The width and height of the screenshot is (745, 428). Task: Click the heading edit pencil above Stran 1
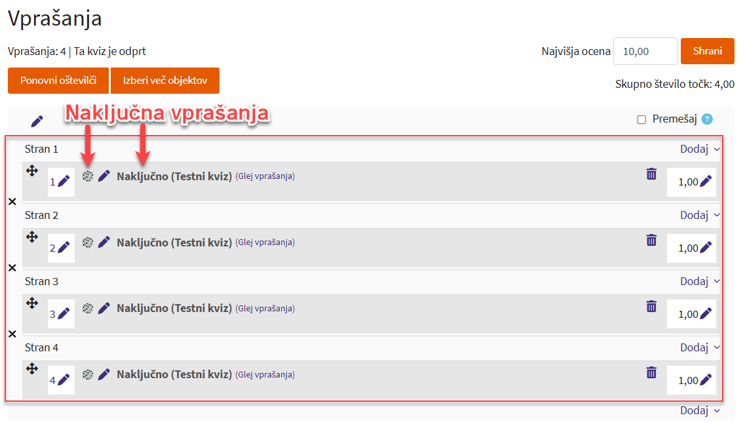click(x=37, y=121)
